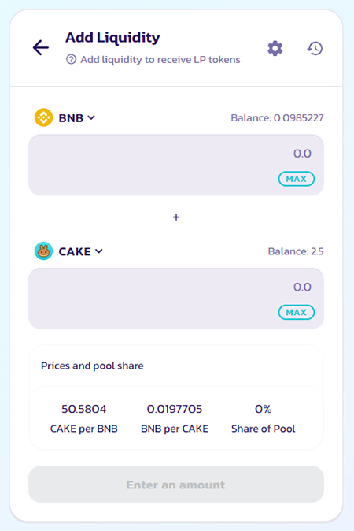
Task: Click the CAKE bunny token logo
Action: [43, 251]
